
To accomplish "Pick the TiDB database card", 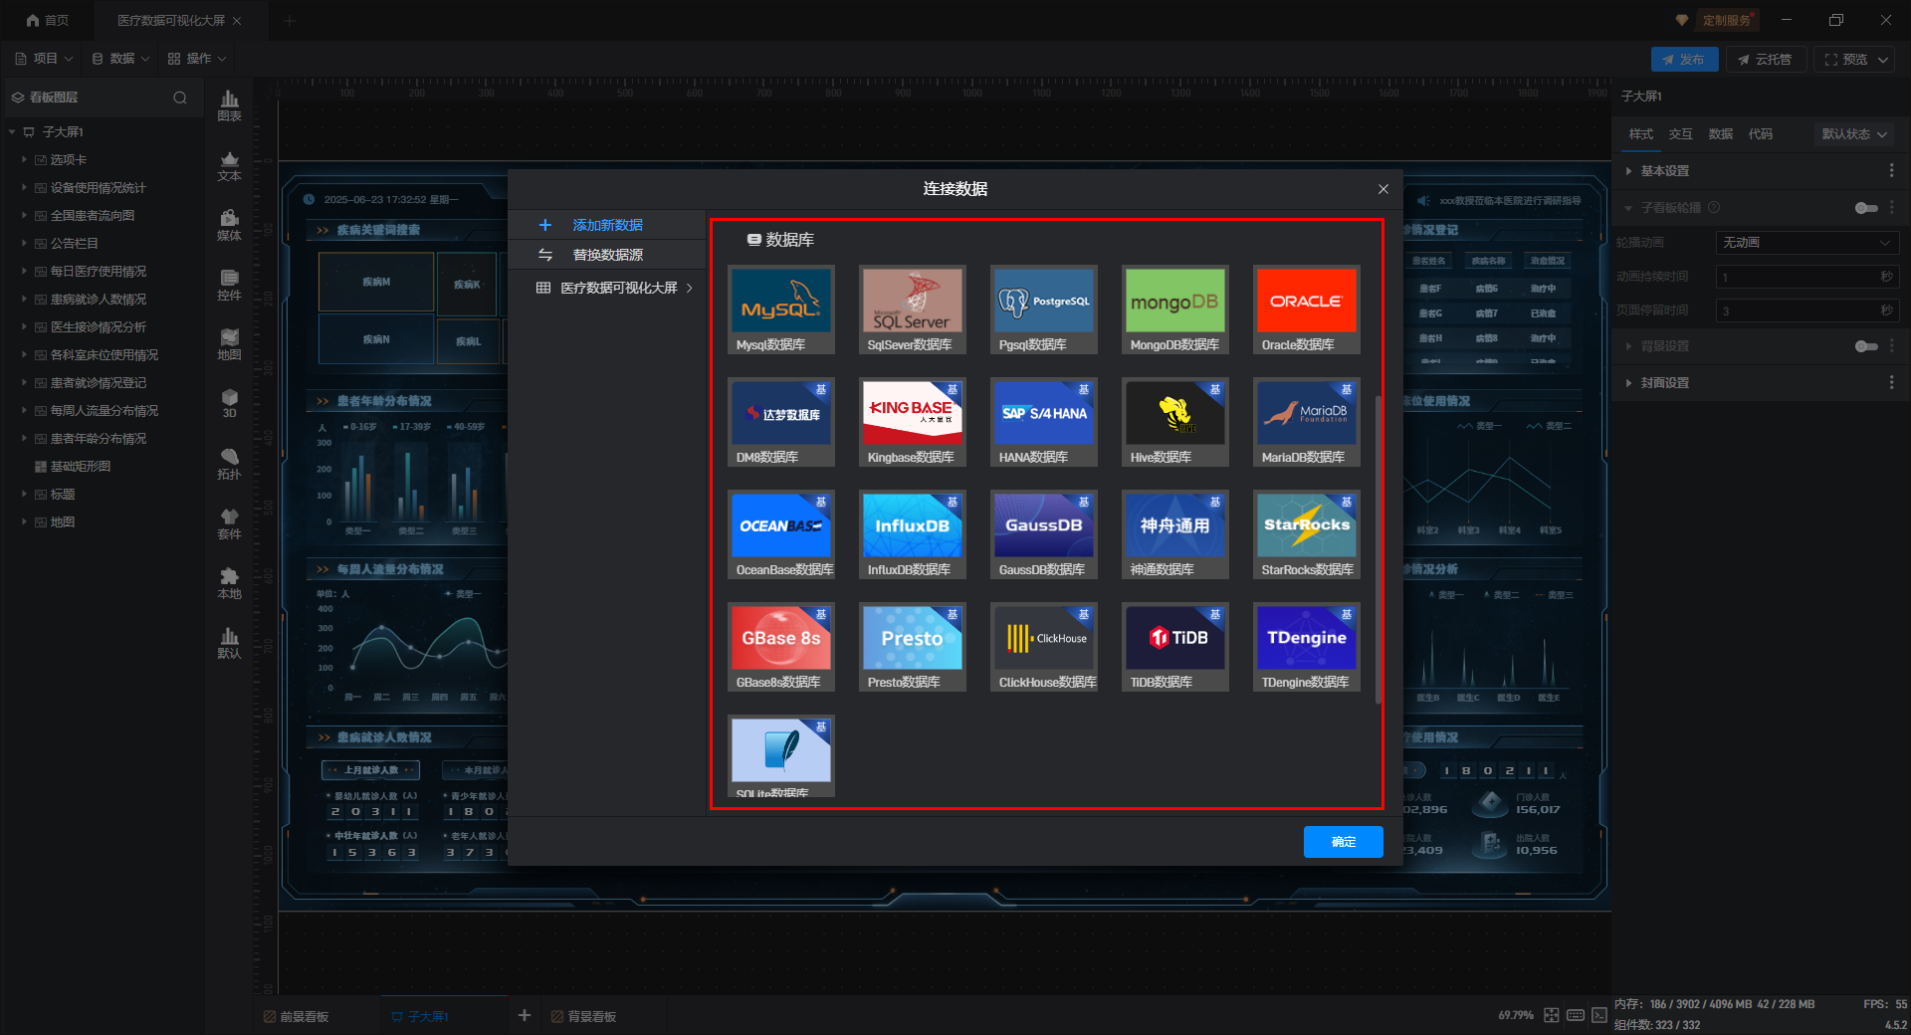I will (1175, 647).
